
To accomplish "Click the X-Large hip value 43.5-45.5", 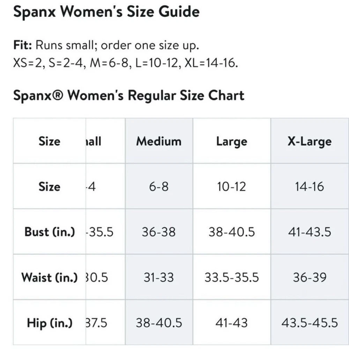I will (309, 323).
